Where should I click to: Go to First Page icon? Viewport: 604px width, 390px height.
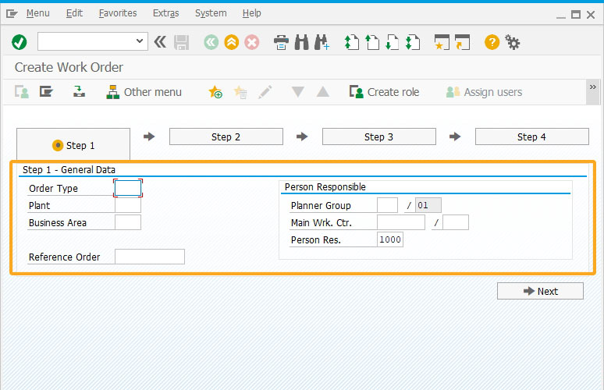(x=352, y=42)
